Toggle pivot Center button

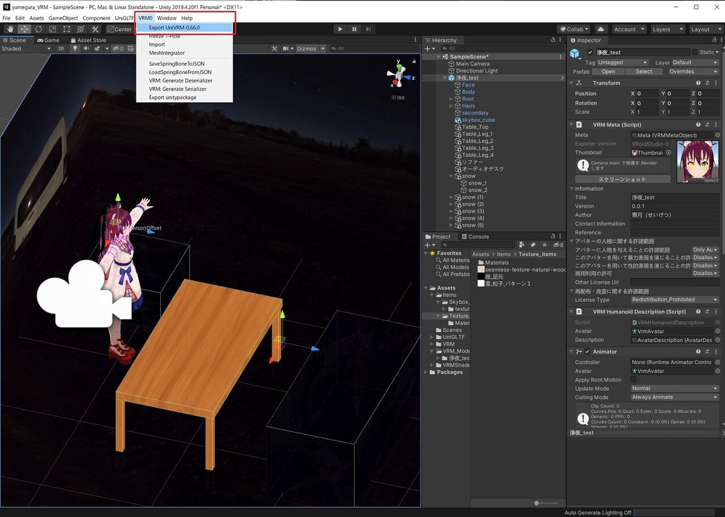tap(120, 29)
